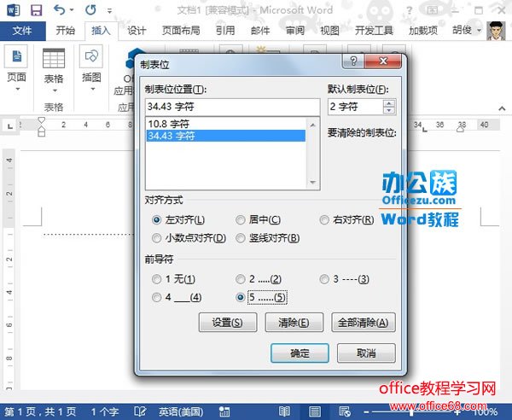The height and width of the screenshot is (420, 512).
Task: Cancel the dialog with 取消
Action: 366,353
